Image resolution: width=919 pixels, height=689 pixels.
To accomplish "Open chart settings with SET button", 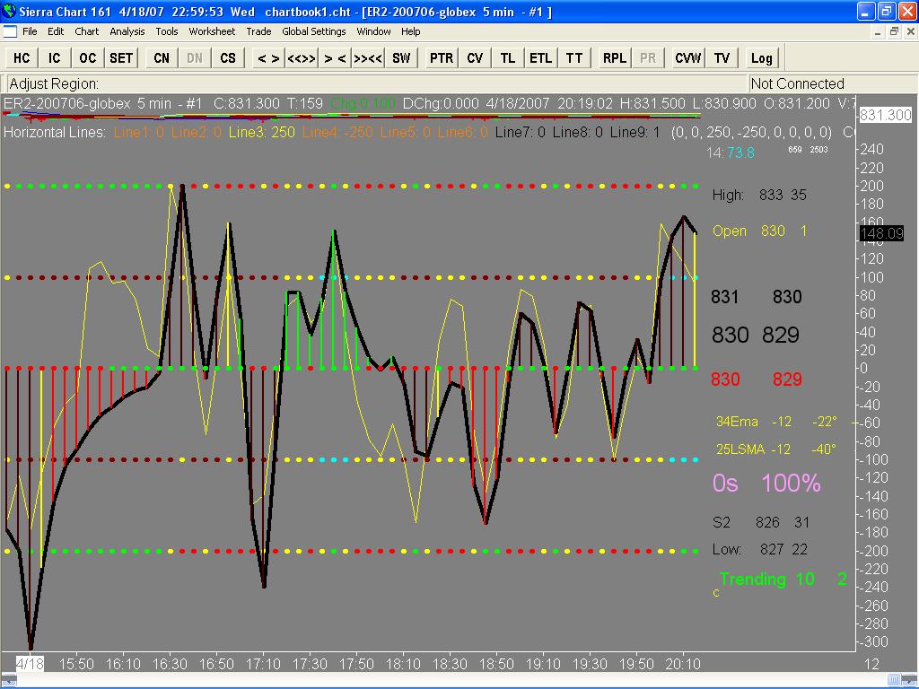I will 121,58.
